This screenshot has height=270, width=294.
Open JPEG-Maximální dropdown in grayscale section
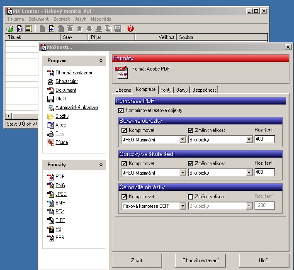tap(182, 173)
